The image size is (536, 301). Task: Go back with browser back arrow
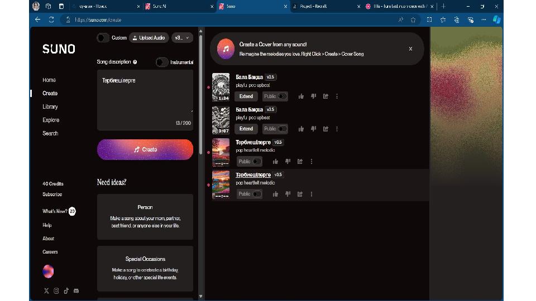37,20
